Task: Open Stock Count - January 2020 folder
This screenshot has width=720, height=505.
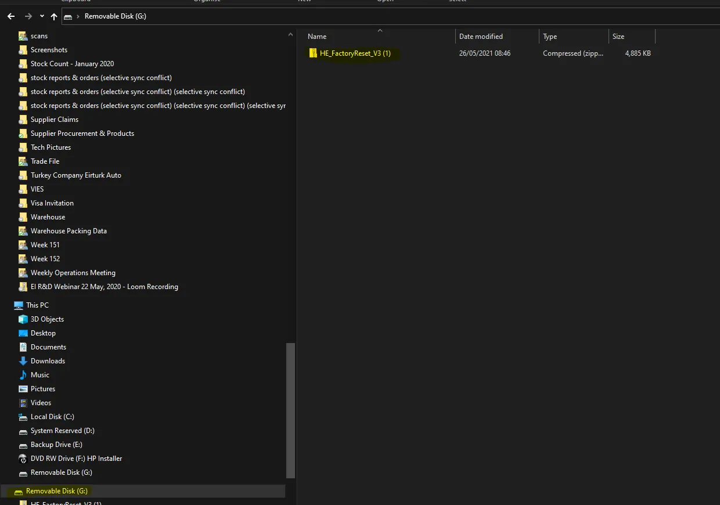Action: [x=72, y=64]
